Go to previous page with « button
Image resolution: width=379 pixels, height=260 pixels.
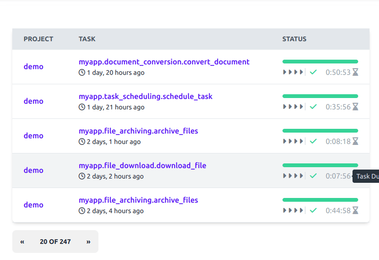point(22,242)
